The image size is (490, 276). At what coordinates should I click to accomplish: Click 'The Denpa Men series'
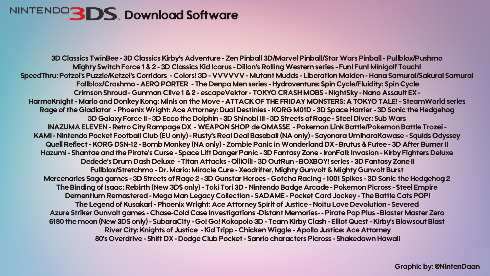[x=231, y=84]
